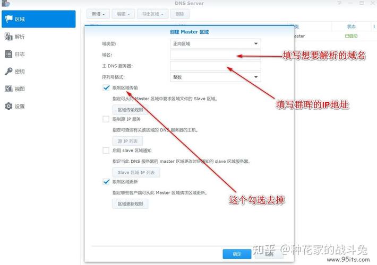377x265 pixels.
Task: Enable the 启用 slave 区域通知 checkbox
Action: 106,151
